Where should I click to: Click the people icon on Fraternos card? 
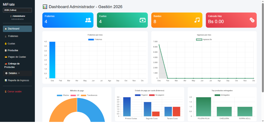coord(88,20)
